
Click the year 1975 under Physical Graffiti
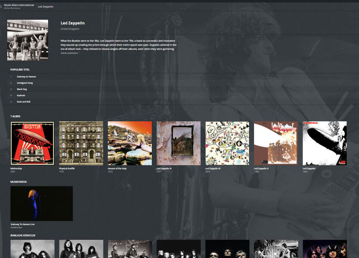[x=61, y=172]
